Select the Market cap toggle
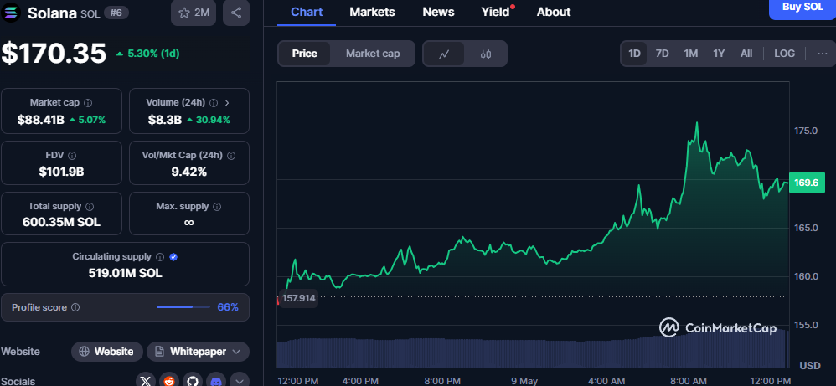Viewport: 836px width, 386px height. (373, 54)
